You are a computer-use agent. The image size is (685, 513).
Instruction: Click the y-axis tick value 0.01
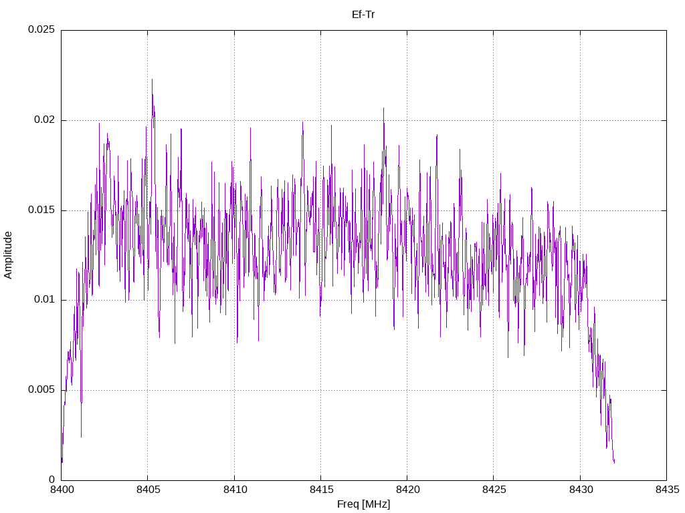point(45,300)
